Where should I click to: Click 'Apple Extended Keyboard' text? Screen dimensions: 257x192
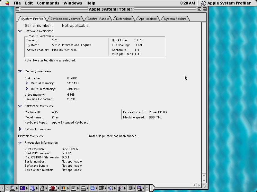click(x=70, y=123)
